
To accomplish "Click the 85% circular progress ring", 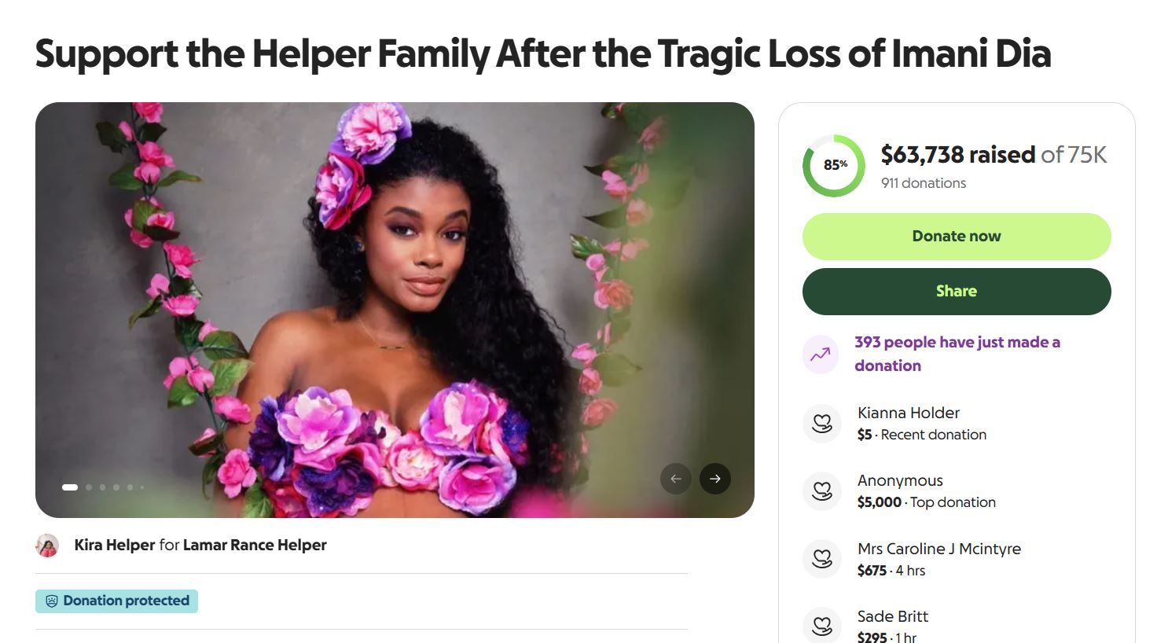I will pos(834,166).
